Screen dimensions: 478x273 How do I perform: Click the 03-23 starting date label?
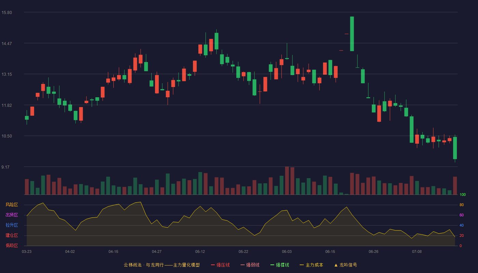[x=27, y=252]
